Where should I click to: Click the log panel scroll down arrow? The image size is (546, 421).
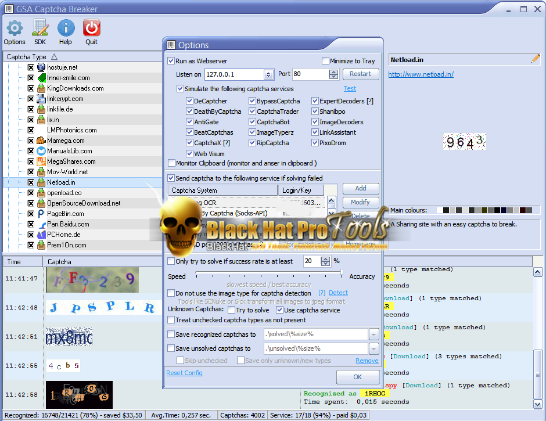click(x=537, y=404)
